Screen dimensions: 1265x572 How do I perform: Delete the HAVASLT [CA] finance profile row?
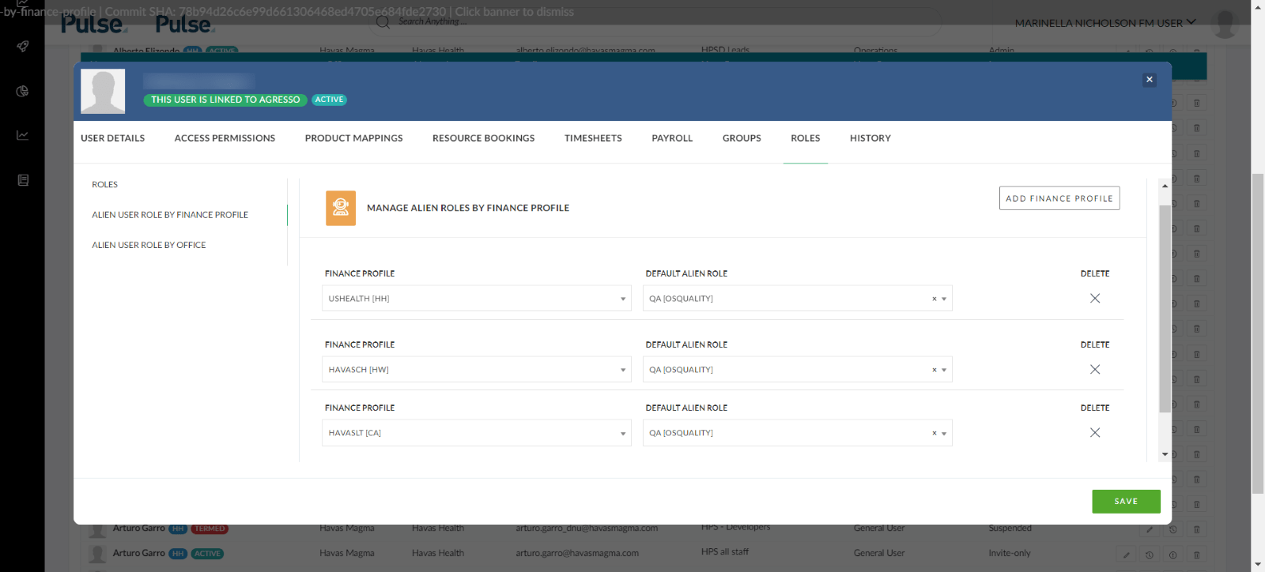point(1095,432)
